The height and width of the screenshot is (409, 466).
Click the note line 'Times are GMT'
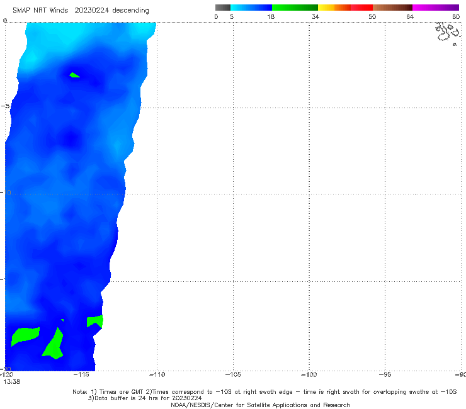click(122, 392)
